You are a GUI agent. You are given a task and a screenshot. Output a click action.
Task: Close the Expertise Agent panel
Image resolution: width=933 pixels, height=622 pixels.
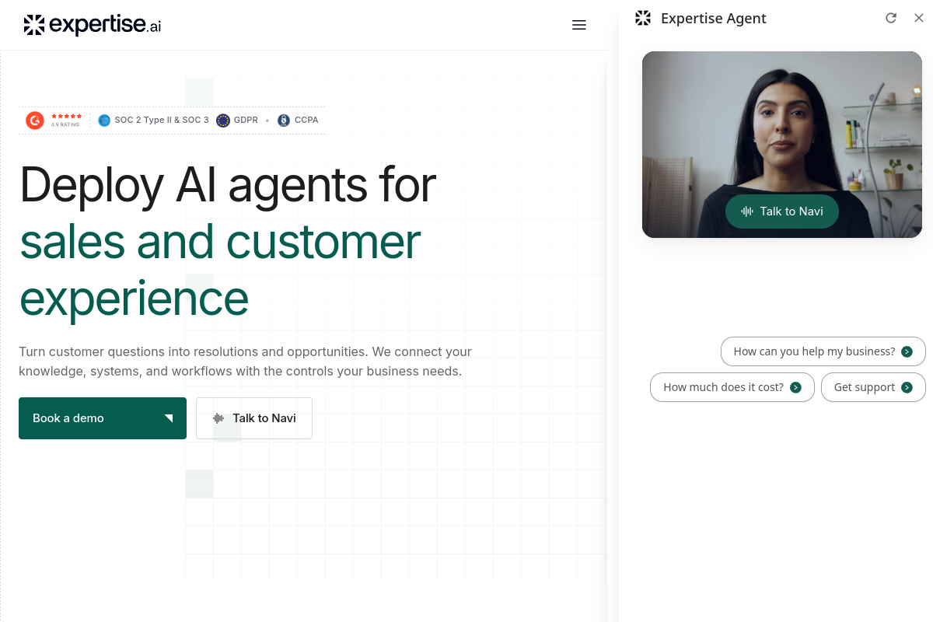919,18
